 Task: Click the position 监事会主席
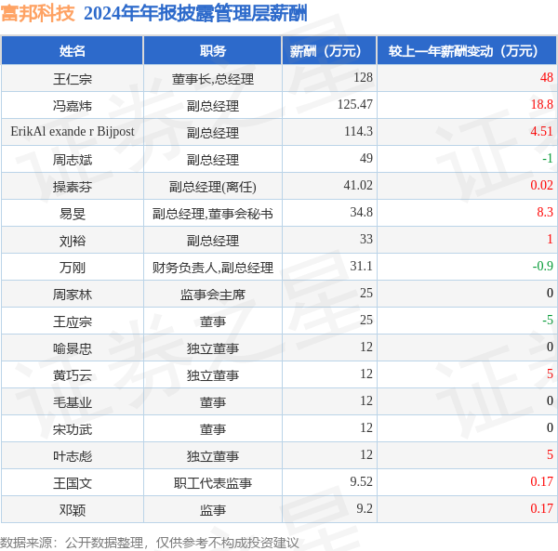[213, 295]
